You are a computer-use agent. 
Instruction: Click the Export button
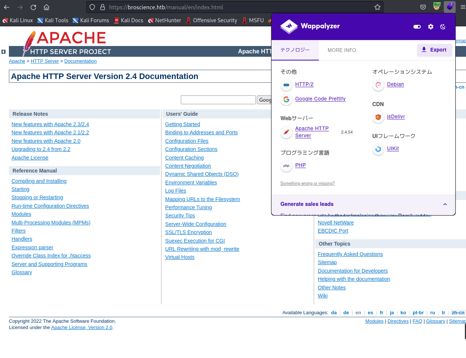coord(435,50)
